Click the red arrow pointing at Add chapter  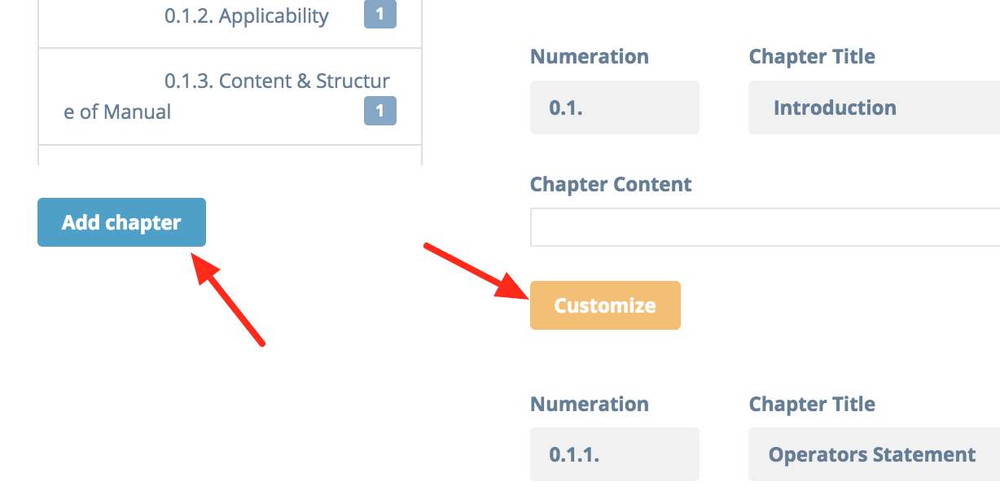(x=227, y=298)
